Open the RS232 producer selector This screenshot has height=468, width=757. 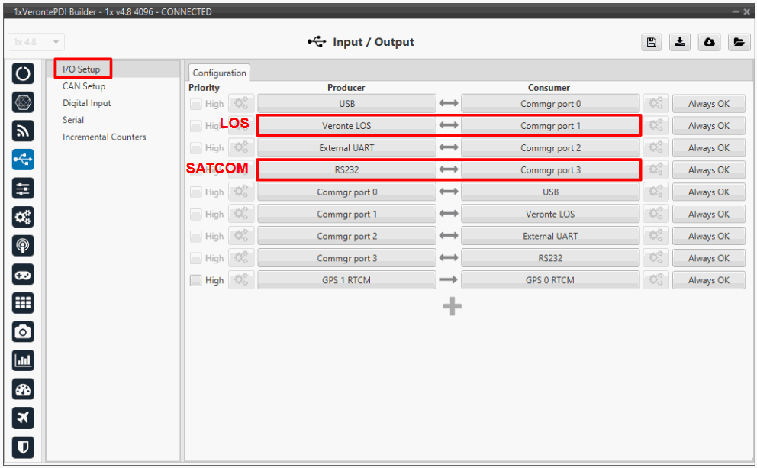click(346, 170)
